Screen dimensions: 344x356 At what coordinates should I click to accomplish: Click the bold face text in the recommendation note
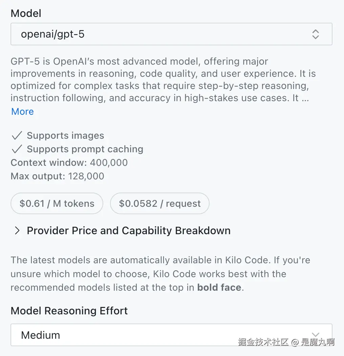click(x=219, y=287)
